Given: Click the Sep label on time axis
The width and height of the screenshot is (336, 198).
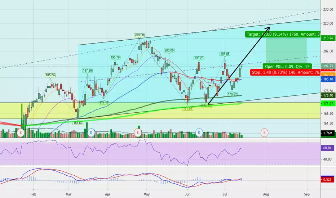Looking at the screenshot, I should click(x=307, y=194).
